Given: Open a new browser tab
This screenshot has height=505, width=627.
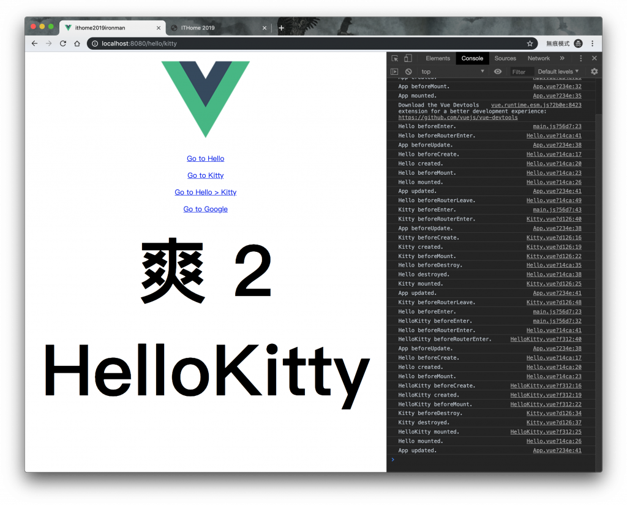Looking at the screenshot, I should [x=281, y=28].
